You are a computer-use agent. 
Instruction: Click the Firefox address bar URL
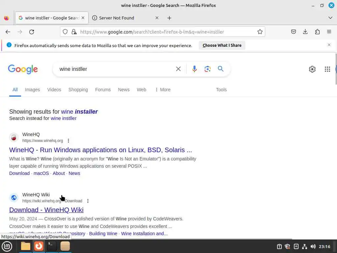[152, 32]
